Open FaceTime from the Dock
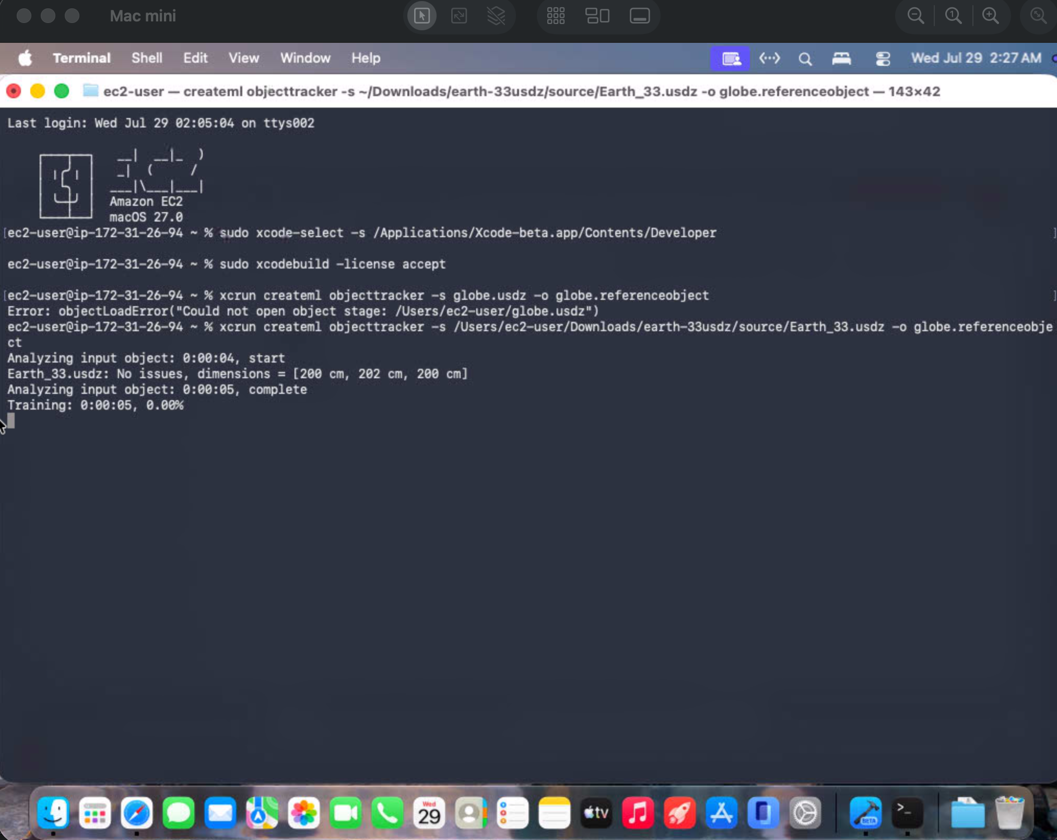This screenshot has height=840, width=1057. [346, 812]
